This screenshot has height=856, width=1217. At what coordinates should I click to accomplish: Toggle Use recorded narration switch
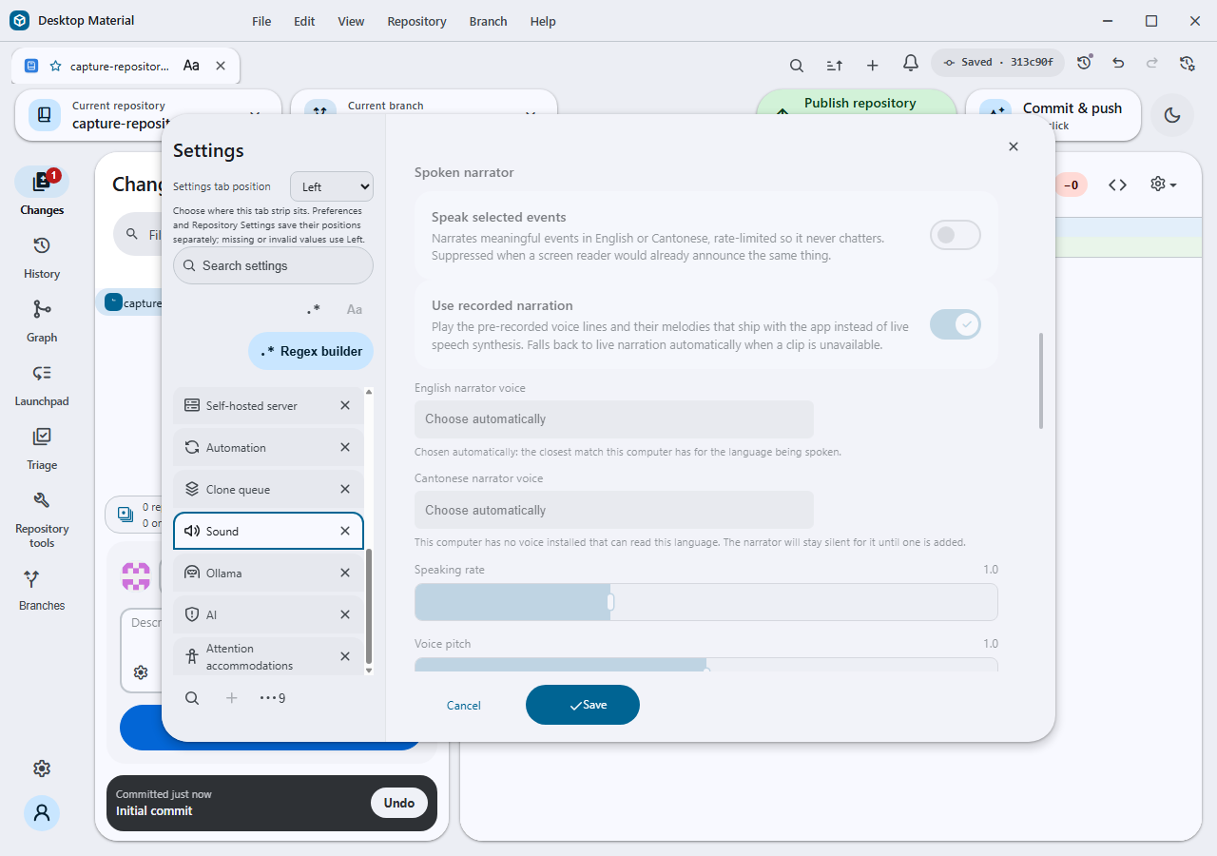[x=955, y=324]
